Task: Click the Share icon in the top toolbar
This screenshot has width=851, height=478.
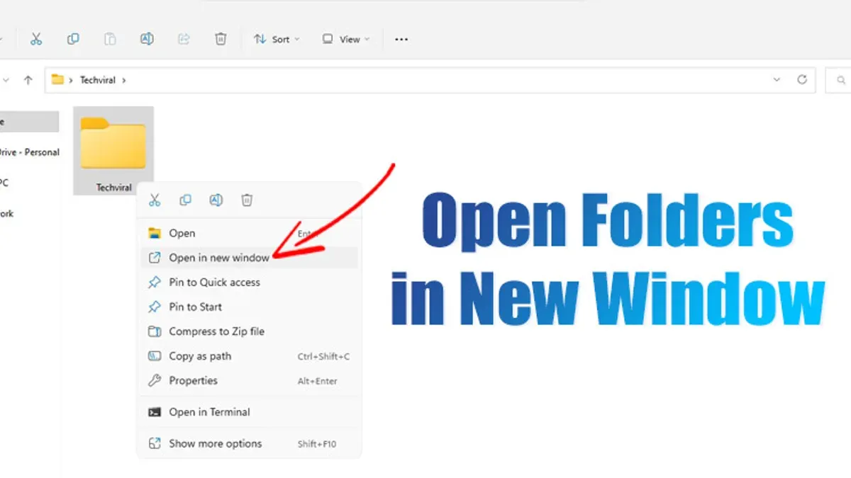Action: click(184, 40)
